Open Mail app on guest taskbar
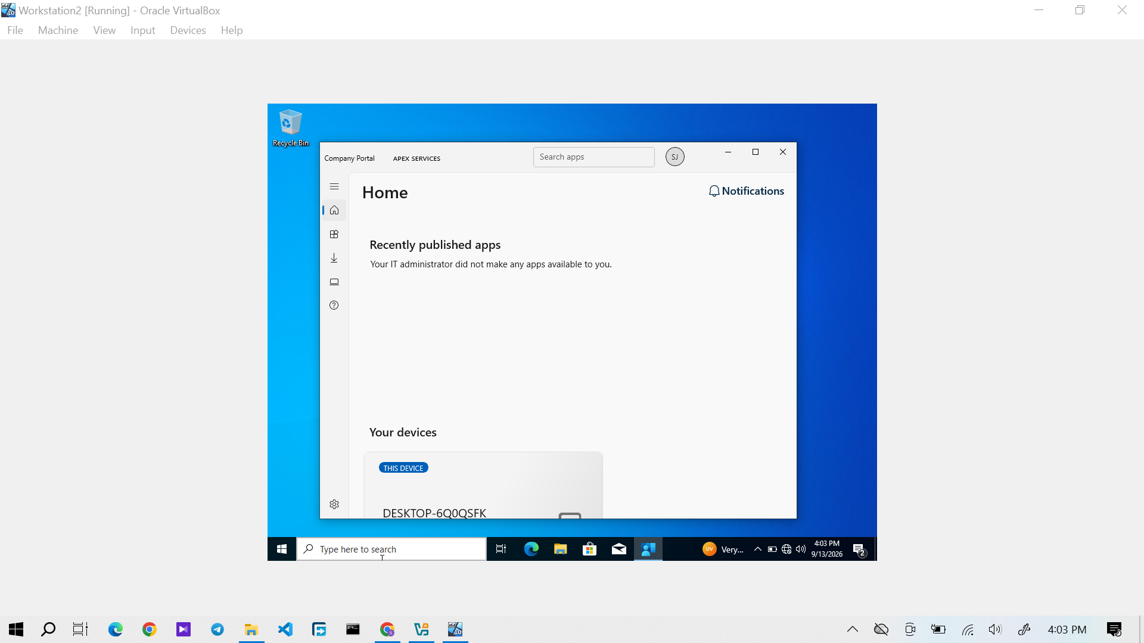1144x643 pixels. pyautogui.click(x=619, y=549)
